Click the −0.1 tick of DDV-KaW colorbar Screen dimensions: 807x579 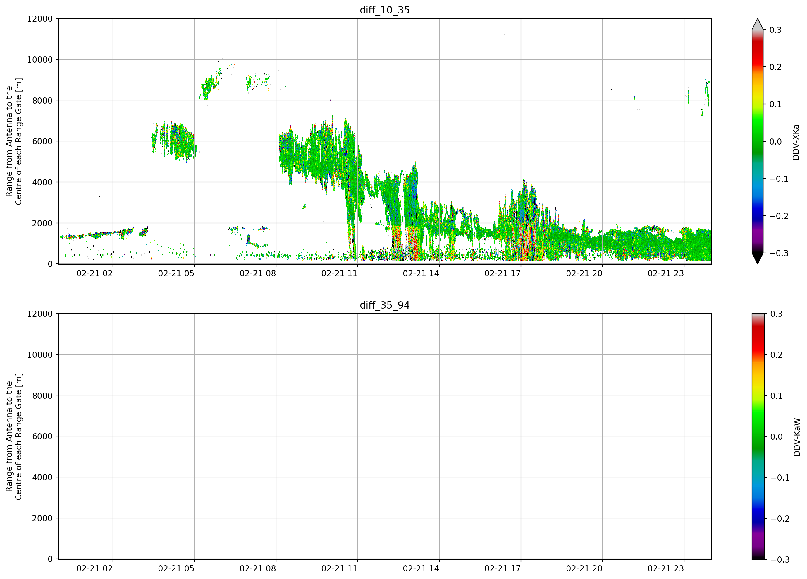coord(780,477)
